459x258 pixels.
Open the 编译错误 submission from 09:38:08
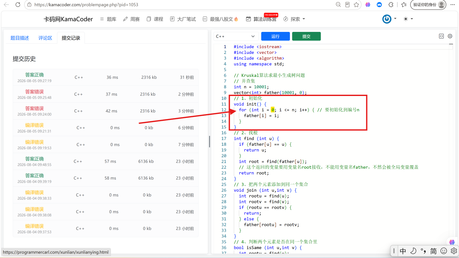tap(106, 212)
